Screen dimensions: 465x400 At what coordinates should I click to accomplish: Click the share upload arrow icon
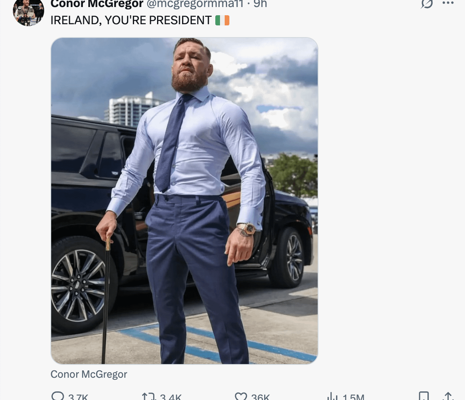(x=448, y=396)
